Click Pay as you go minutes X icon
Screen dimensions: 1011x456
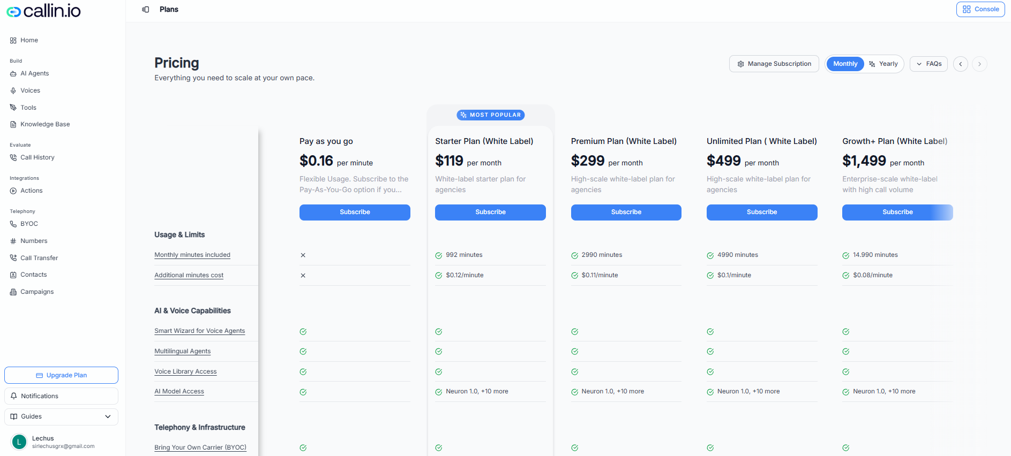pos(303,255)
